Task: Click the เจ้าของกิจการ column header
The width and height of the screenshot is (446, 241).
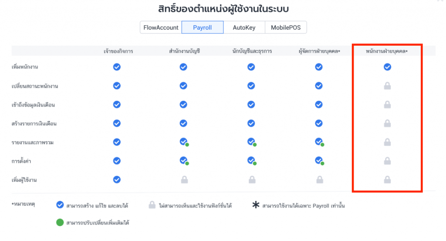Action: pos(118,51)
